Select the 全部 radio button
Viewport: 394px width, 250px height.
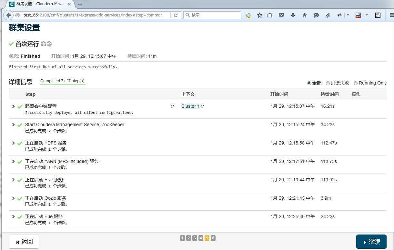pyautogui.click(x=309, y=83)
